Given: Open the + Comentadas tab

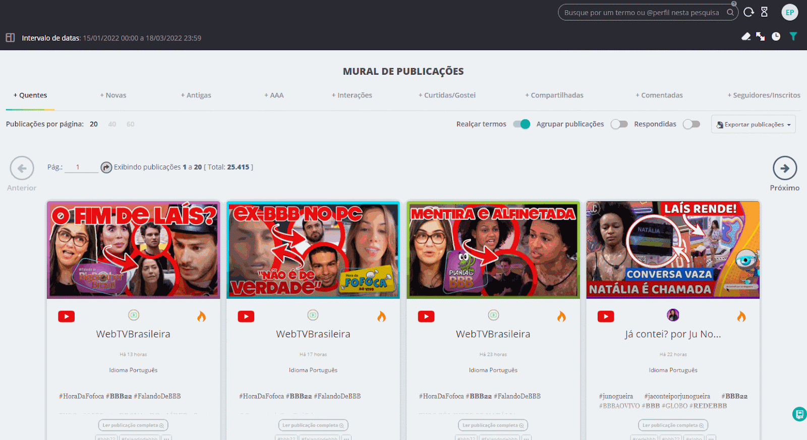Looking at the screenshot, I should point(659,95).
